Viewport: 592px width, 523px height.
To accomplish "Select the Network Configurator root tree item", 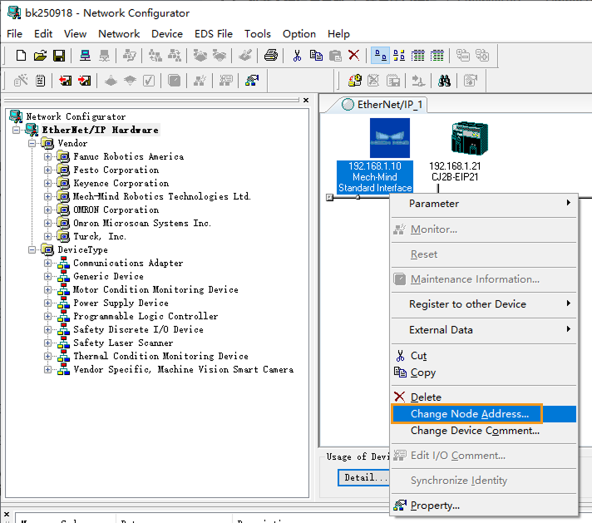I will click(x=76, y=116).
